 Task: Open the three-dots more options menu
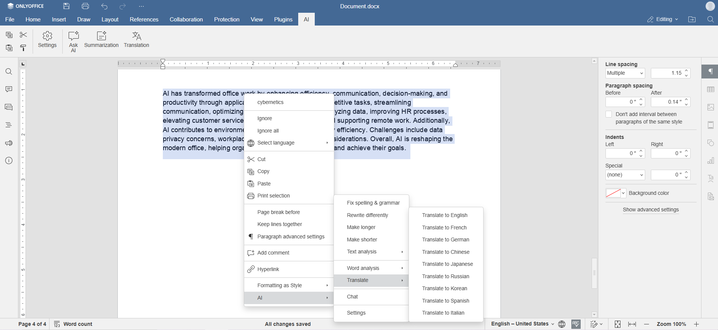pos(141,6)
